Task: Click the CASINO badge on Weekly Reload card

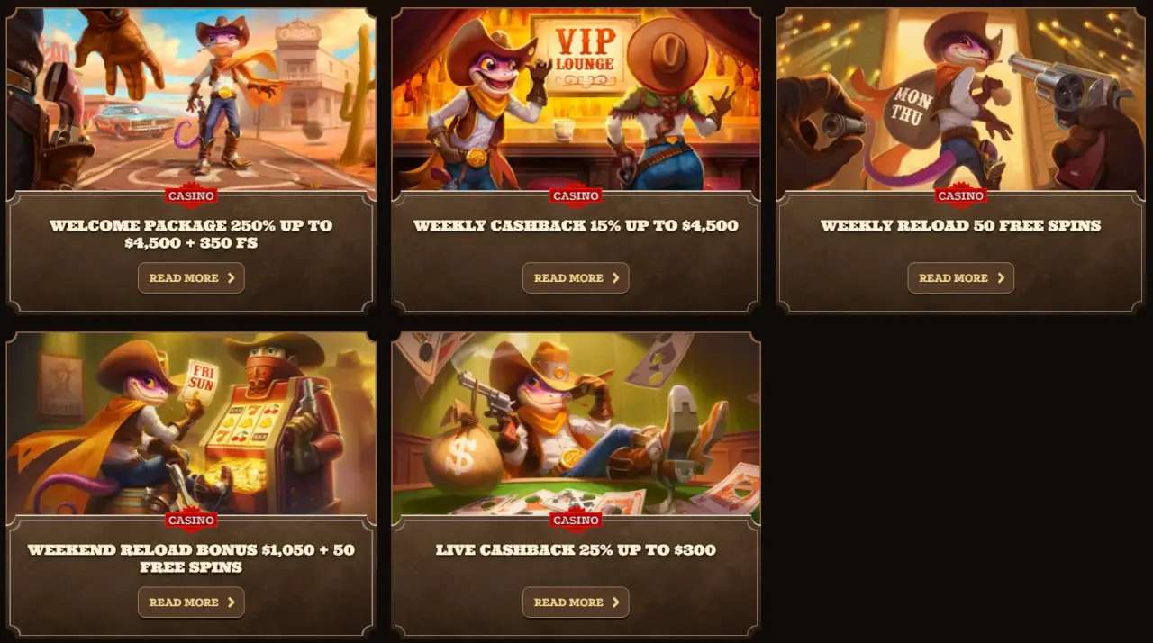Action: [x=960, y=195]
